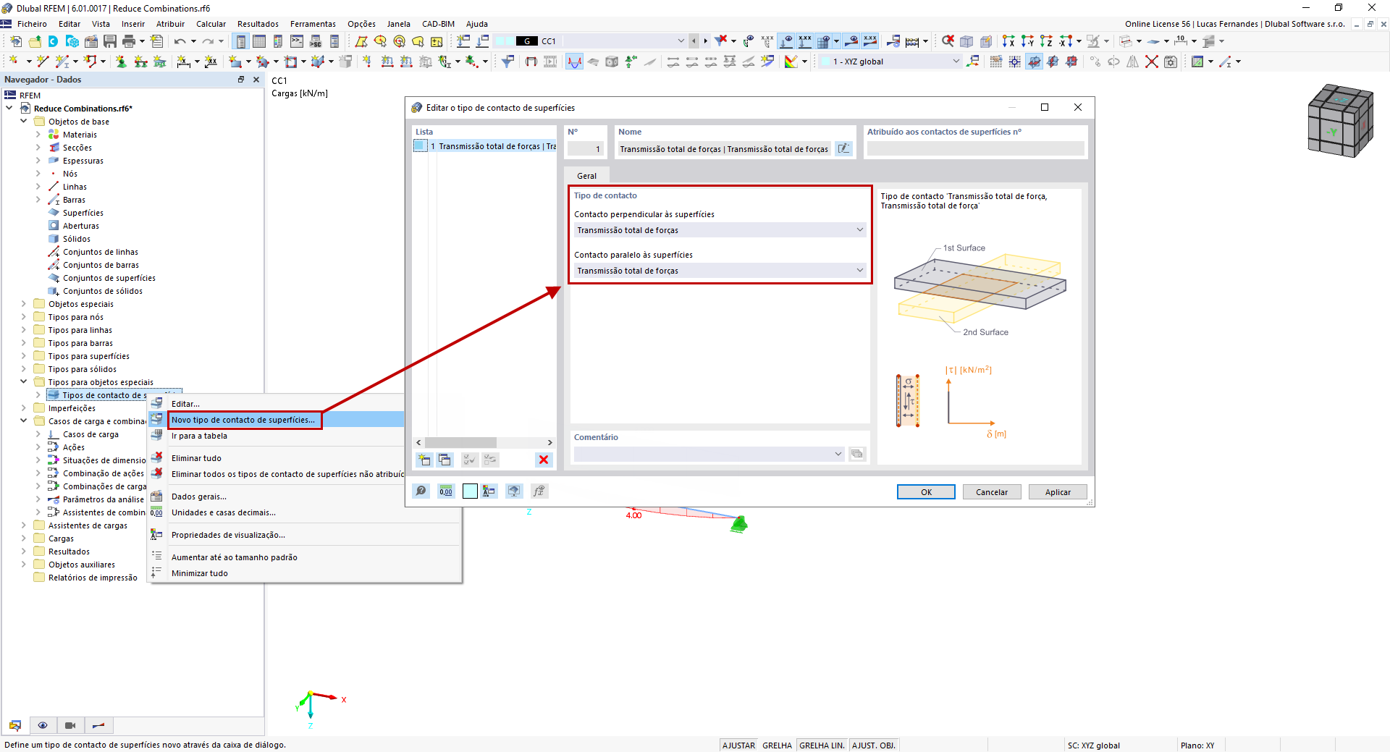Choose Eliminar tudo from context menu
This screenshot has width=1390, height=752.
[x=196, y=458]
